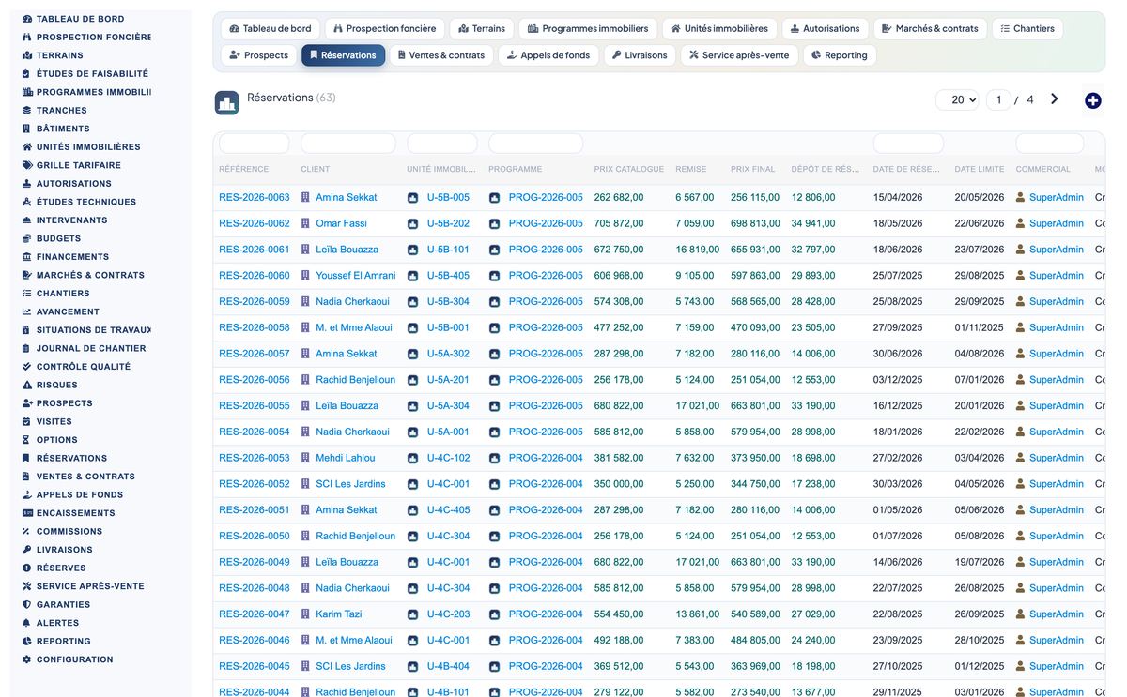The width and height of the screenshot is (1127, 697).
Task: Click client icon beside SCI Les Jardins in the RES-2026-0052 row
Action: pos(305,484)
